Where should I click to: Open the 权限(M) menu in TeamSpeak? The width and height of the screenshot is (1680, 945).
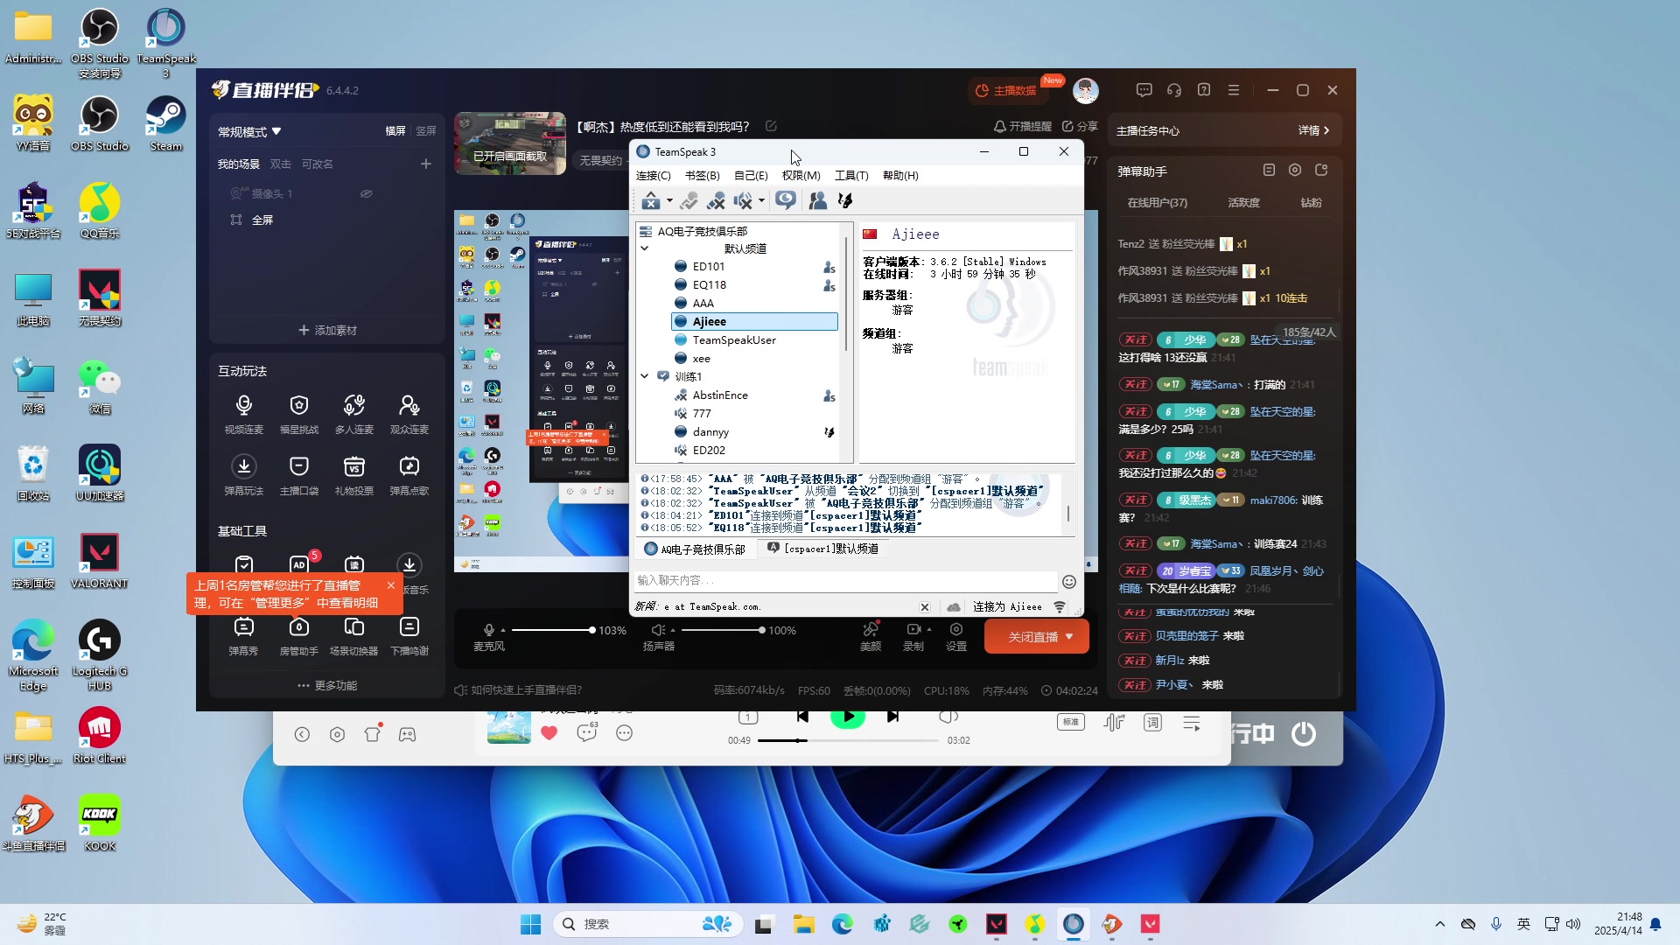(x=801, y=176)
